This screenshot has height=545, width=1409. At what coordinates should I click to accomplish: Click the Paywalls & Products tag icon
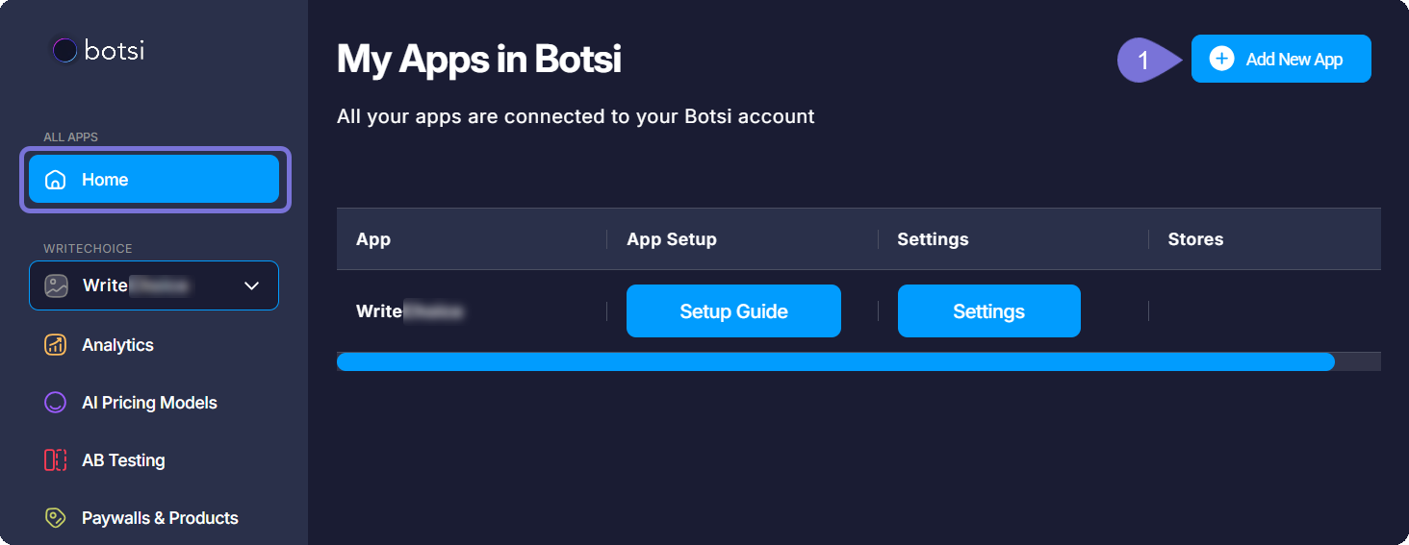pyautogui.click(x=56, y=518)
